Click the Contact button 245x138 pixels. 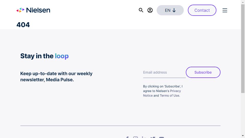(x=202, y=10)
